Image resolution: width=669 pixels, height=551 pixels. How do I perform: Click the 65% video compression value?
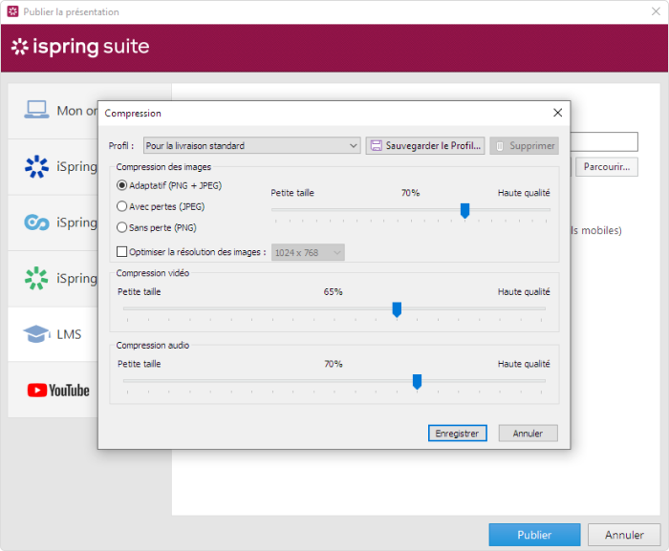333,291
